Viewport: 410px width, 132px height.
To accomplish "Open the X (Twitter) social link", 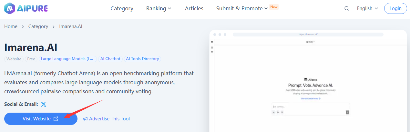I will pos(44,104).
